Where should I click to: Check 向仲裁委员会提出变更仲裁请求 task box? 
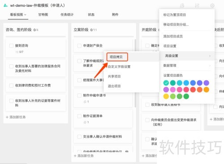pos(147,120)
